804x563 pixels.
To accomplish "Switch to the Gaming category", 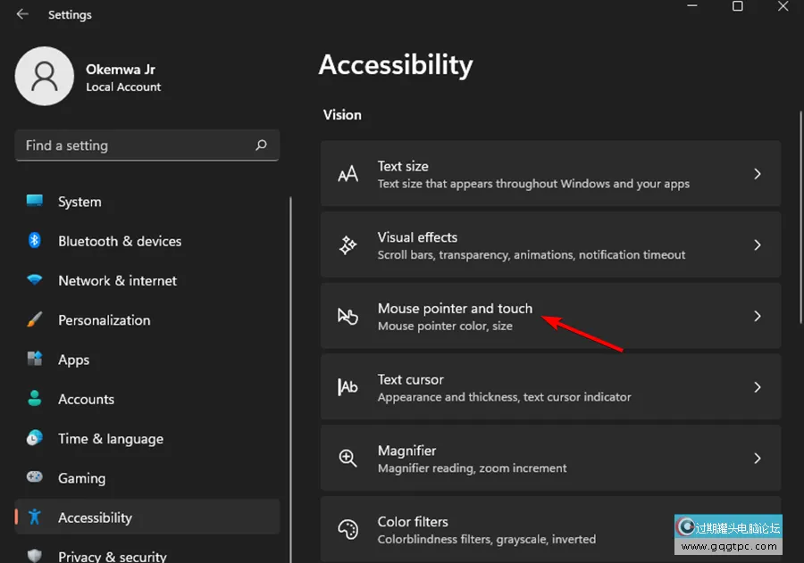I will point(81,478).
